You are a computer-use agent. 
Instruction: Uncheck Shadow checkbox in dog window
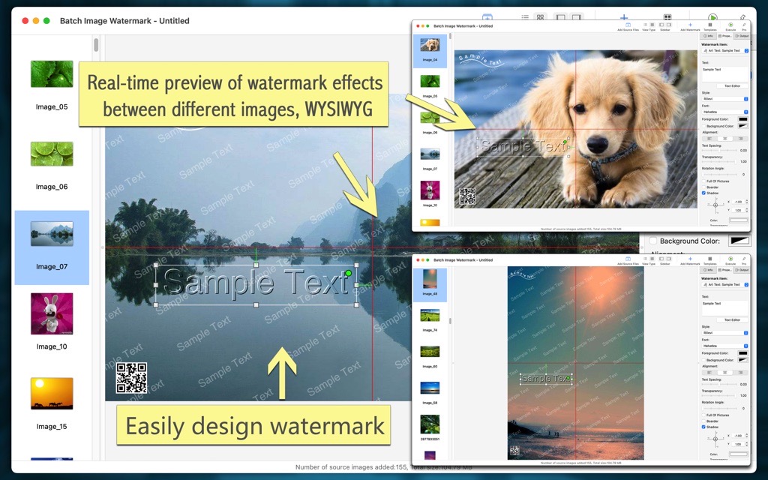point(703,193)
